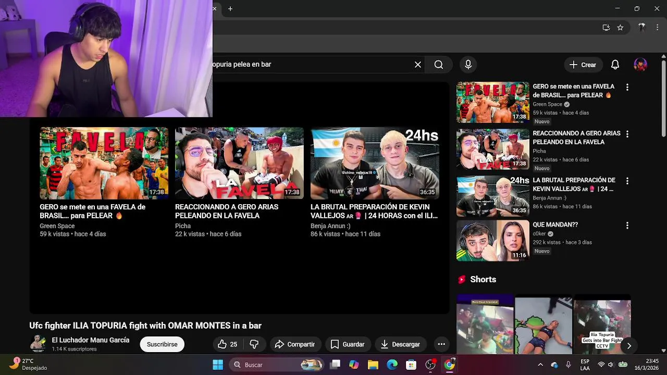Click the Suscribirse button

pyautogui.click(x=162, y=344)
